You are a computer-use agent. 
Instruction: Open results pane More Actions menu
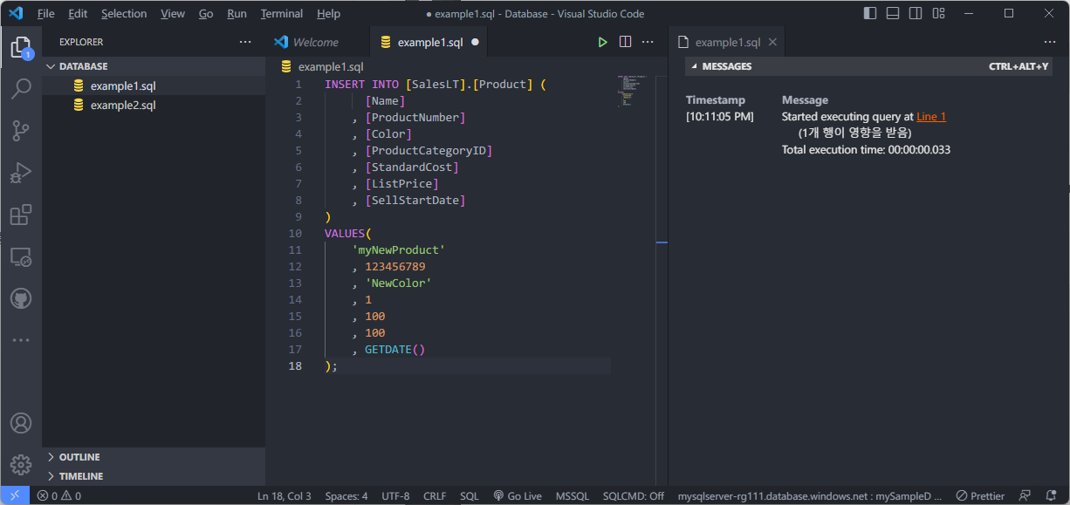1050,42
